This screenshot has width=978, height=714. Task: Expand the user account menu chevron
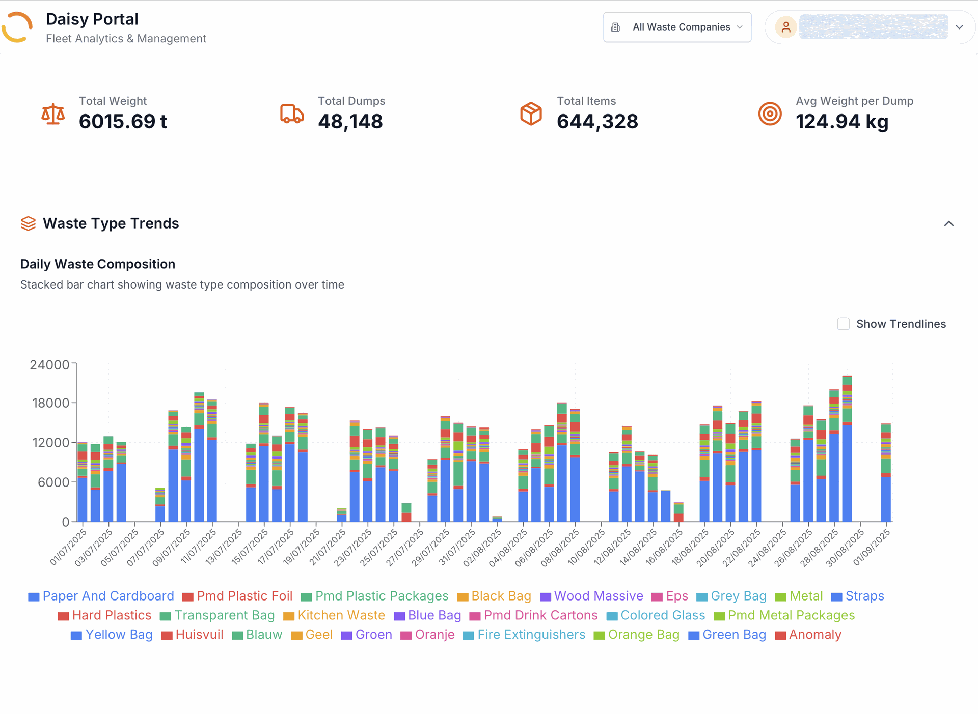[x=959, y=27]
